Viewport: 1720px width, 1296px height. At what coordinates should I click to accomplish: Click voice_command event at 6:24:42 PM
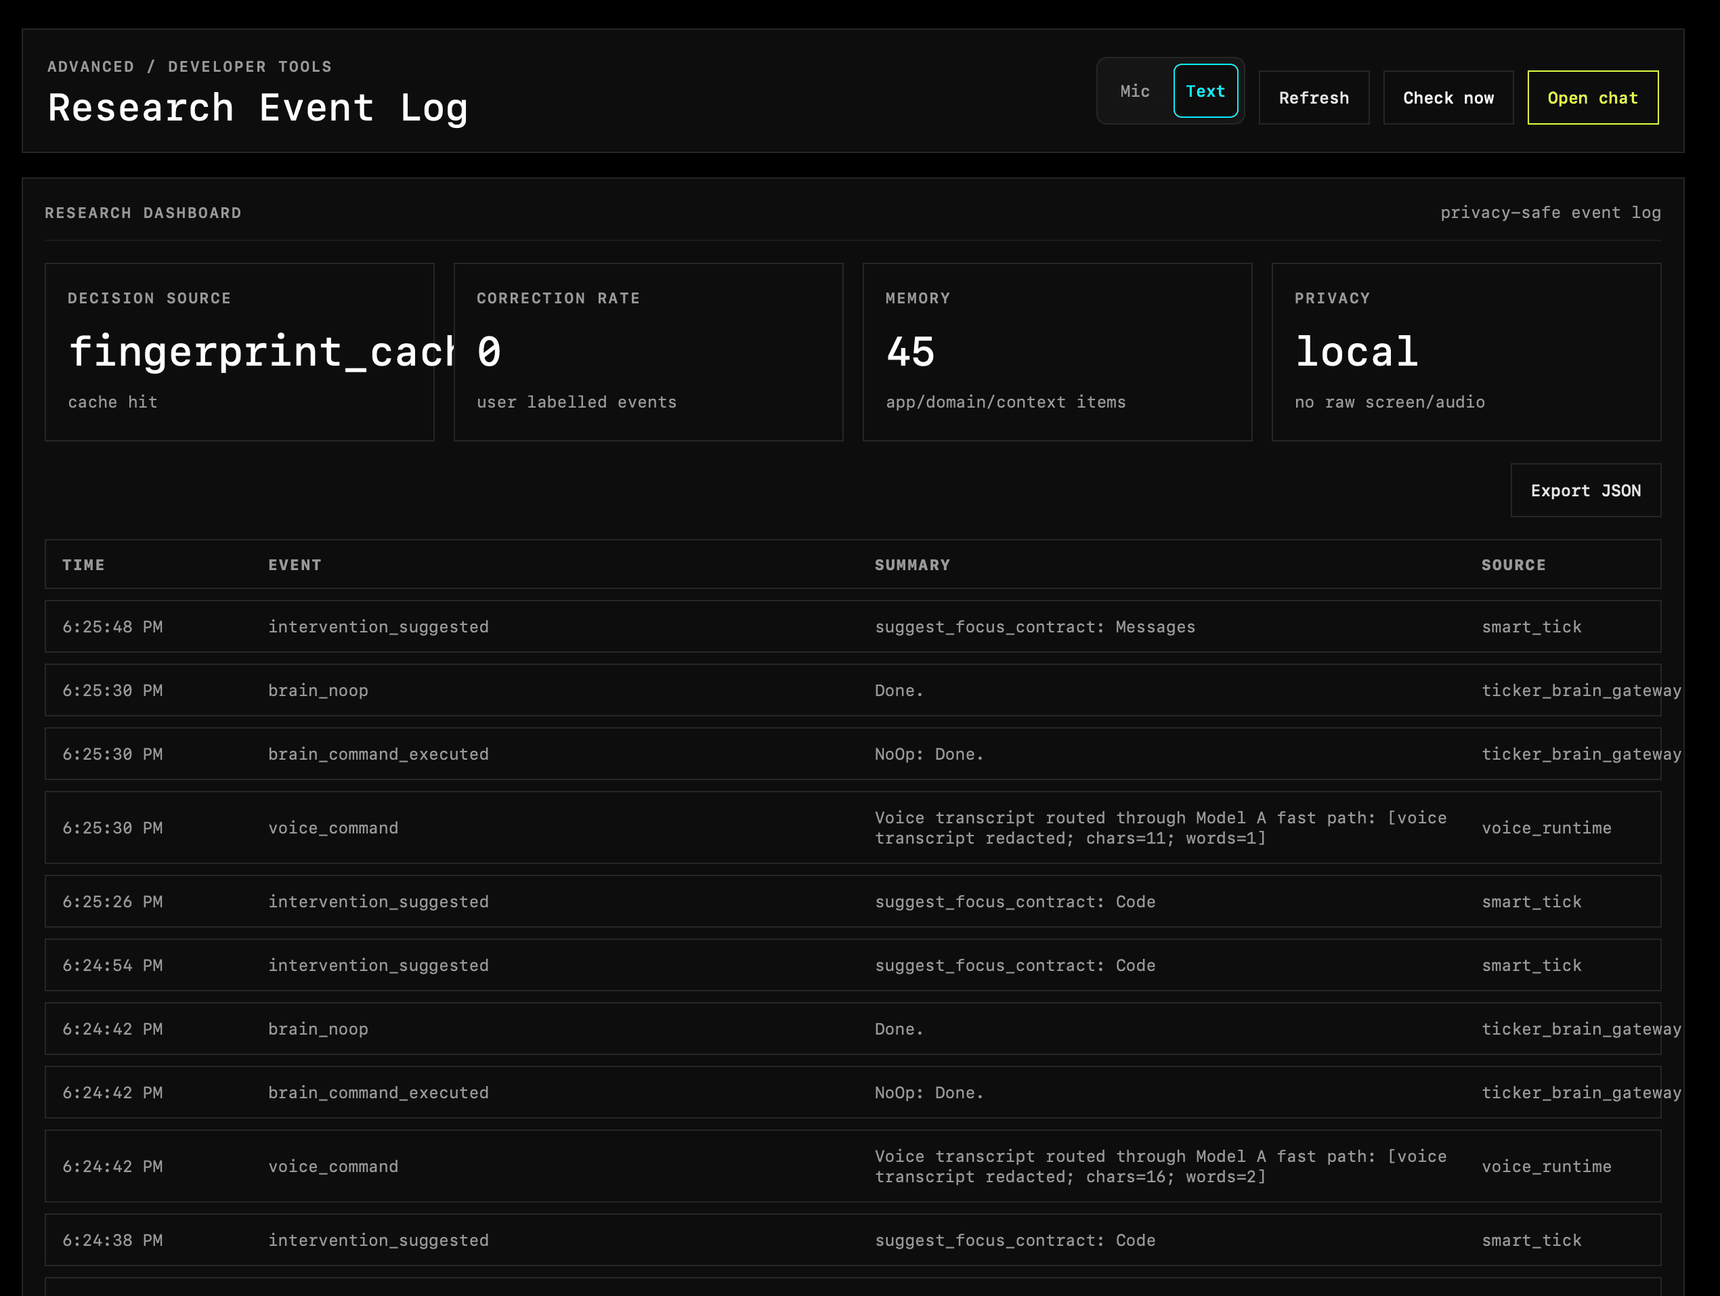(332, 1167)
